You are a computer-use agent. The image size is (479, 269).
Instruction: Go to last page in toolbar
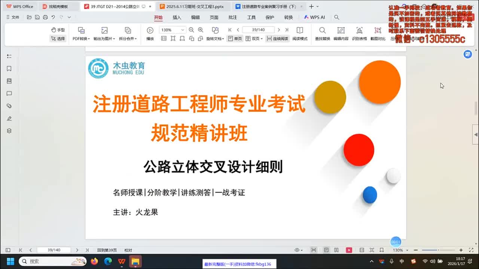click(x=287, y=30)
